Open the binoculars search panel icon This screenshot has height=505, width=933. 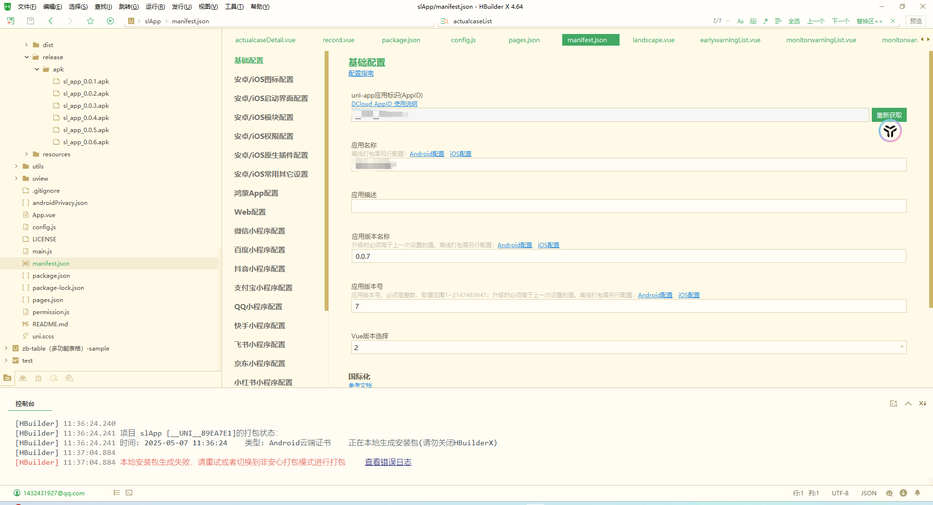click(23, 378)
